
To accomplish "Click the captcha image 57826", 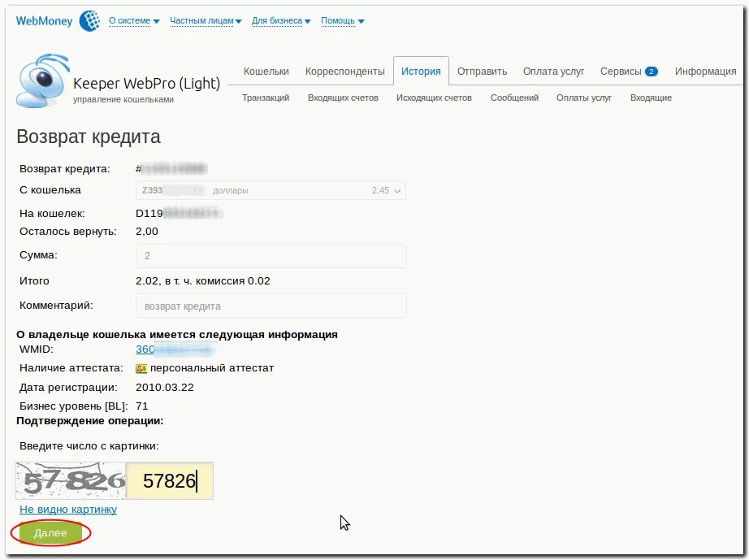I will click(71, 480).
